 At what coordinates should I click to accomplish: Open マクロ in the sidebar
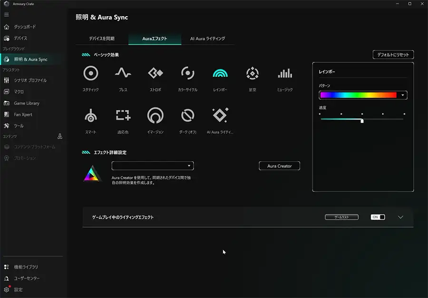coord(19,92)
